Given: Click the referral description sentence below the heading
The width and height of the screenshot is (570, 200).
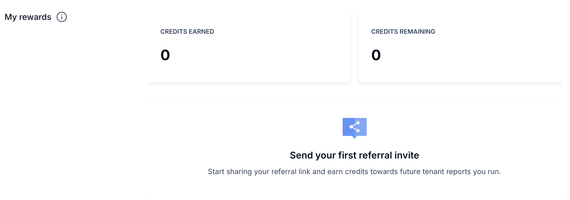Looking at the screenshot, I should tap(354, 172).
